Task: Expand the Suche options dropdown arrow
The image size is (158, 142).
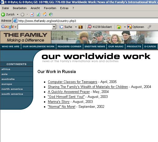Action: (x=76, y=27)
